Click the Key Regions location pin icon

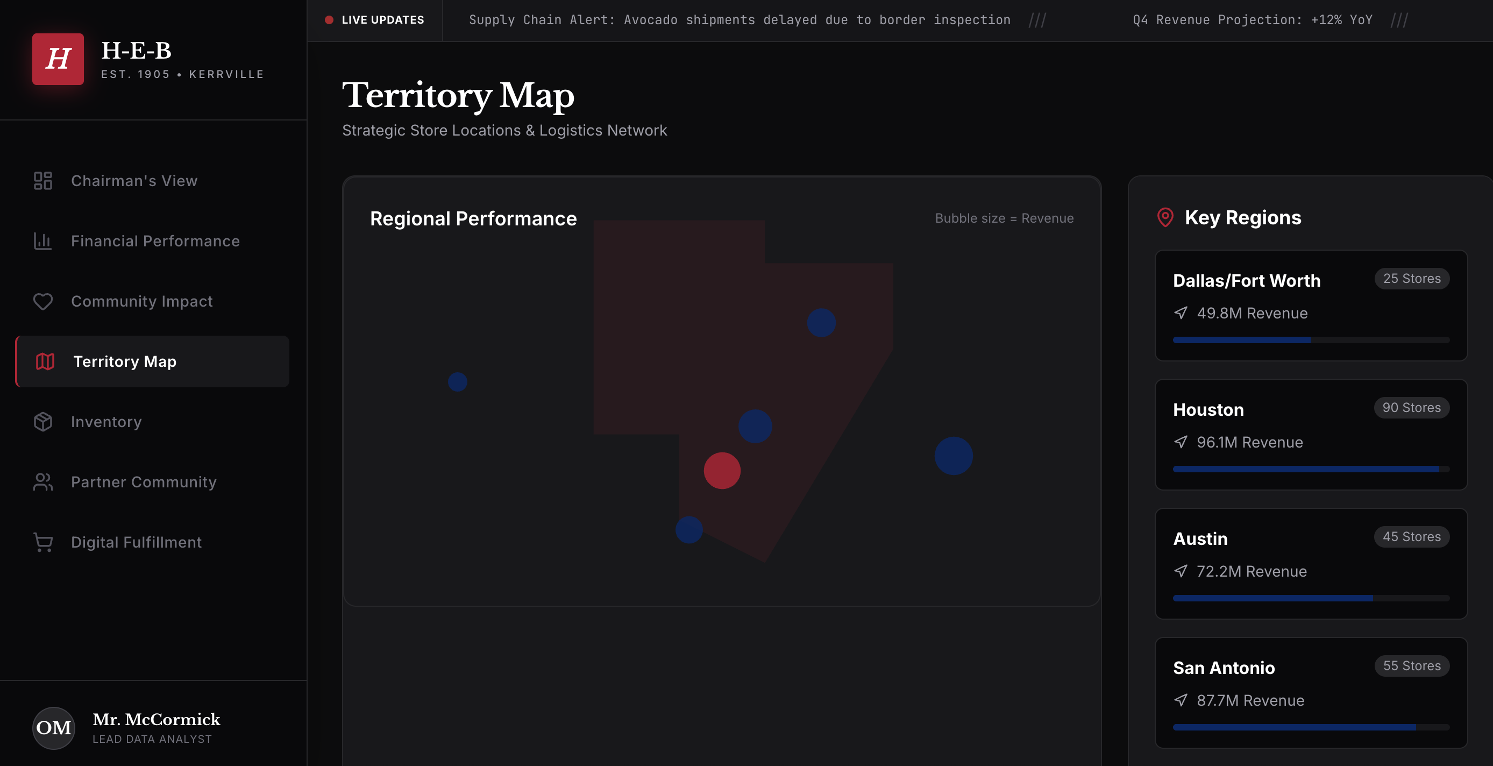click(1164, 217)
